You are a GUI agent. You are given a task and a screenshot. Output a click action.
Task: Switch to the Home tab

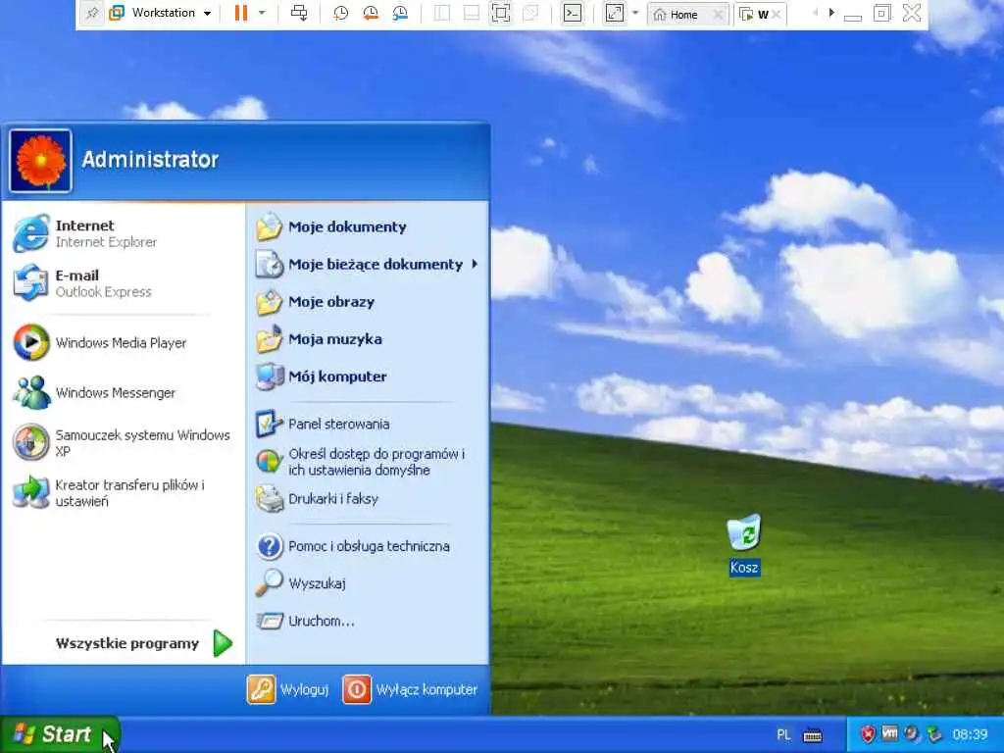tap(682, 14)
